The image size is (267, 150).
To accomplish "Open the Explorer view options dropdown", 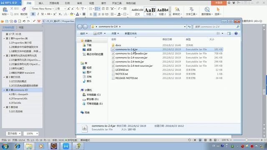I will tap(222, 33).
